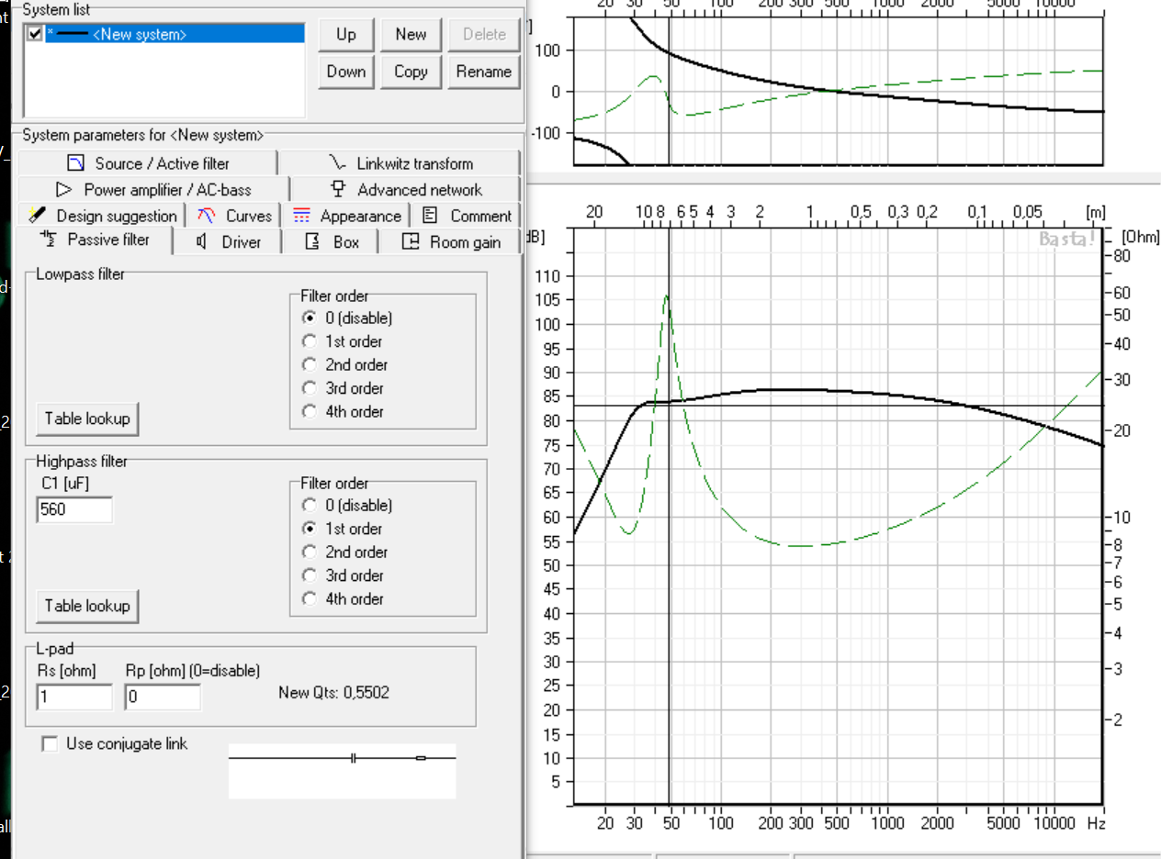Set lowpass filter to 2nd order
This screenshot has height=859, width=1161.
pyautogui.click(x=310, y=365)
